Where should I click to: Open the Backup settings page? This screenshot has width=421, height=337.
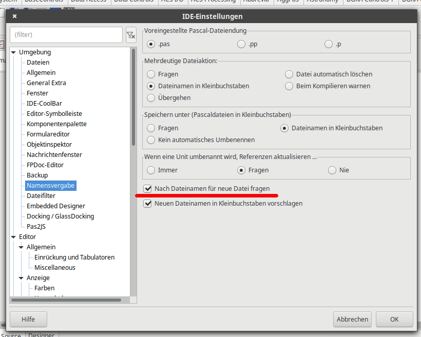pyautogui.click(x=37, y=175)
